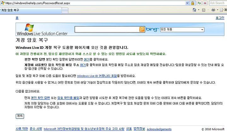Click the Bing search text box
Viewport: 227px width, 139px height.
click(x=107, y=29)
